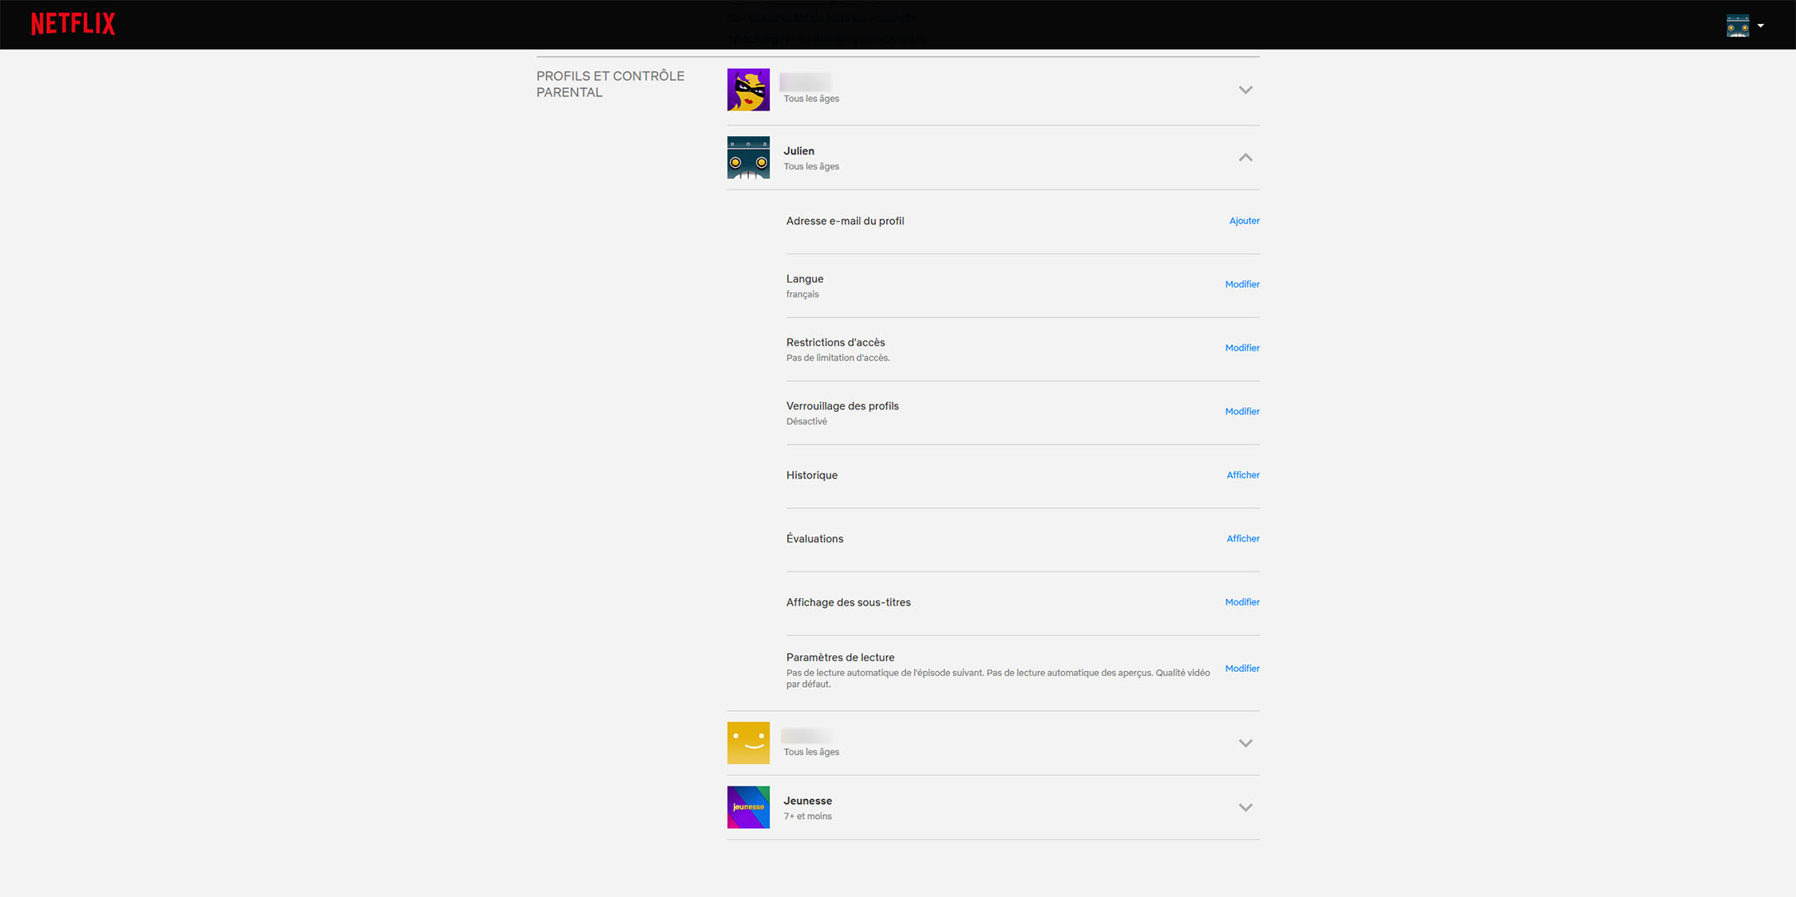Image resolution: width=1796 pixels, height=897 pixels.
Task: Click the masked woman profile avatar
Action: pyautogui.click(x=748, y=90)
